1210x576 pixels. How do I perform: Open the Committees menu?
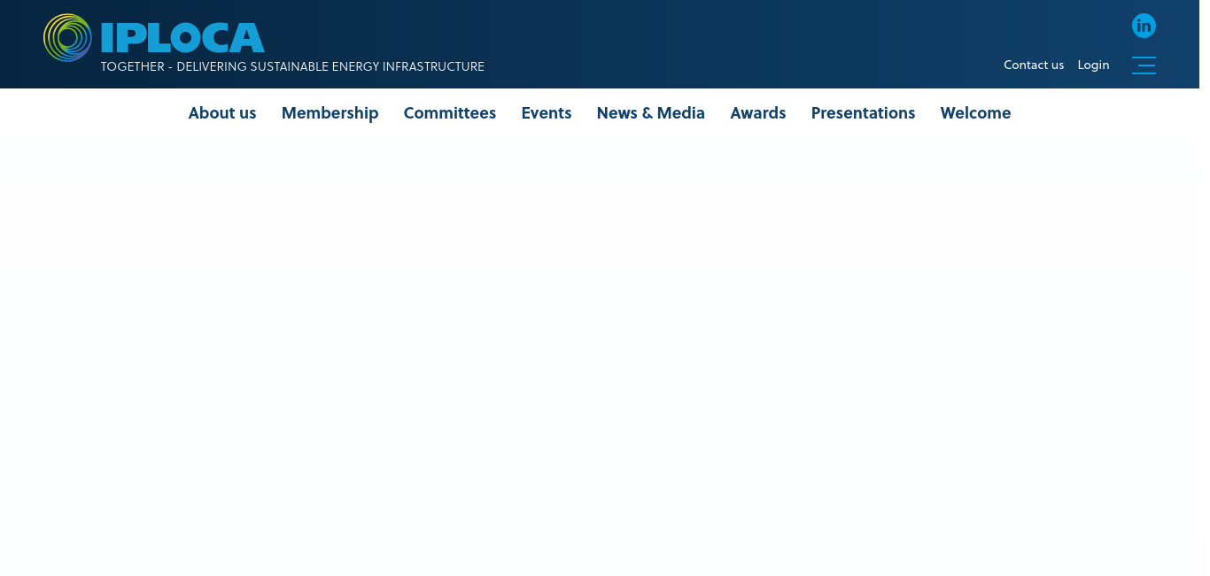[450, 113]
